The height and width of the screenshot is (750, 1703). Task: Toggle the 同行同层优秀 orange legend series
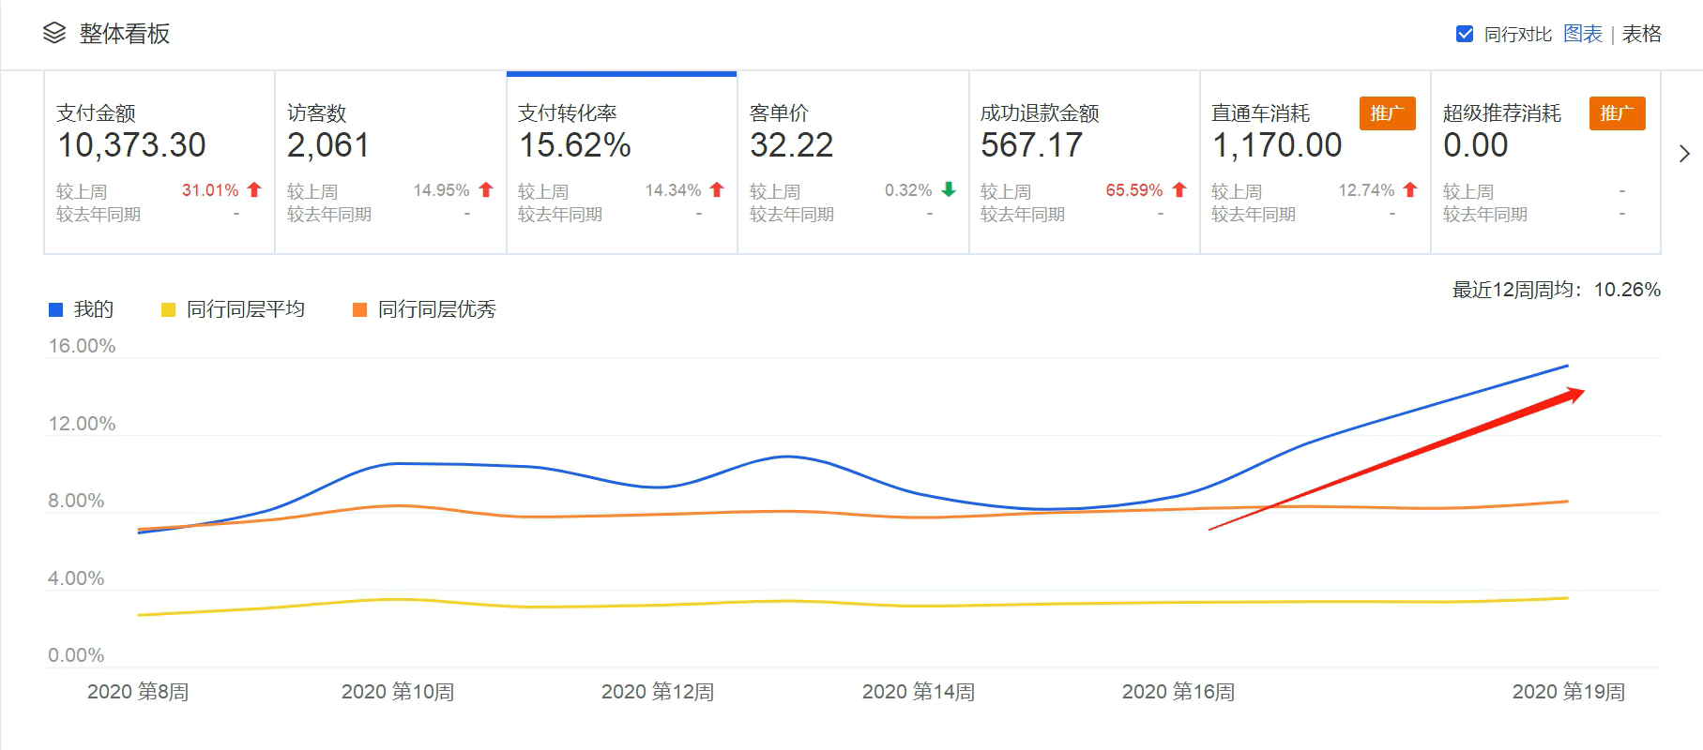pos(424,309)
